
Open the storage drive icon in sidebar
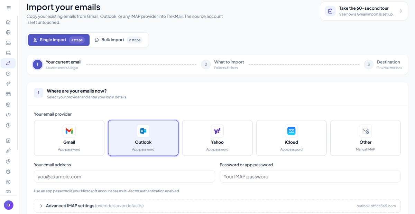point(8,53)
